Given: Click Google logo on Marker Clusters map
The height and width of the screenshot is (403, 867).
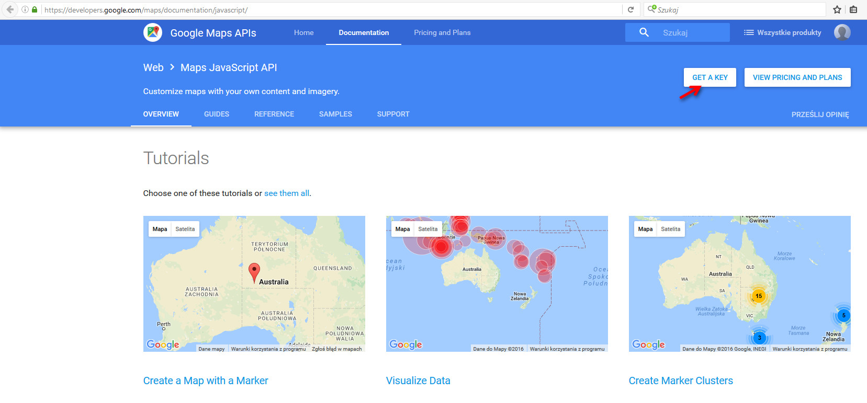Looking at the screenshot, I should coord(648,344).
